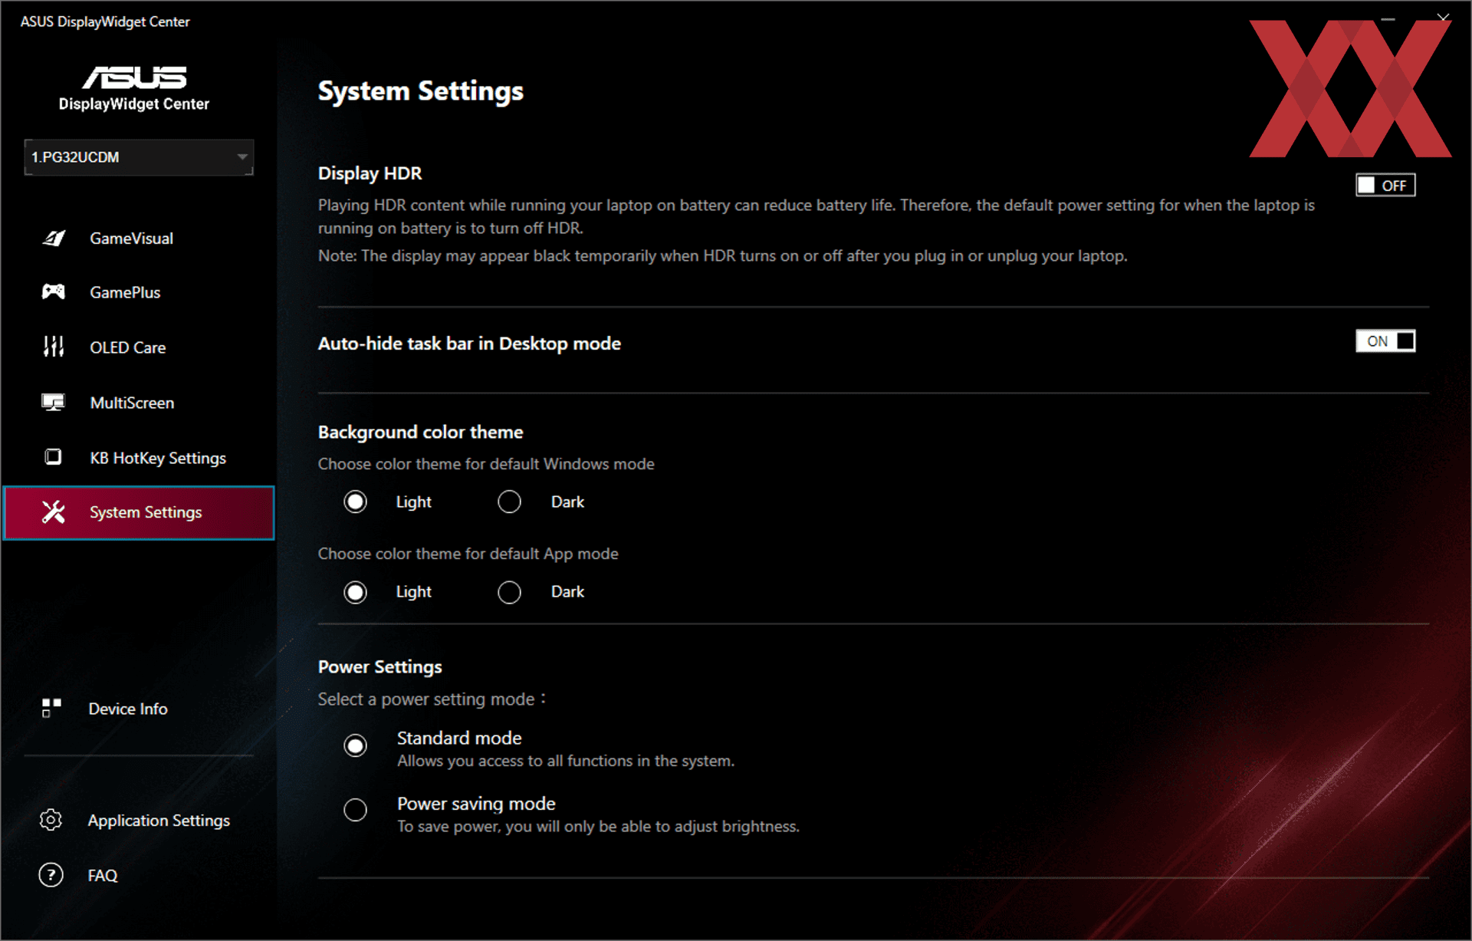
Task: Click the System Settings page title
Action: (x=420, y=91)
